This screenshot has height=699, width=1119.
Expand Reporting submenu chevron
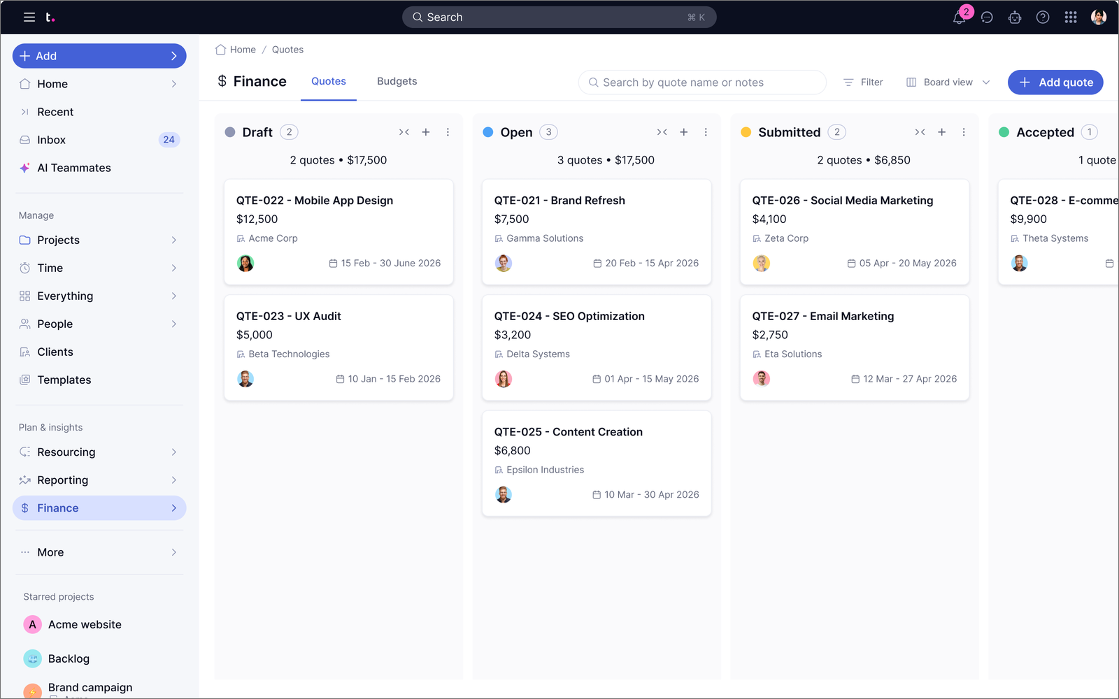[x=174, y=480]
